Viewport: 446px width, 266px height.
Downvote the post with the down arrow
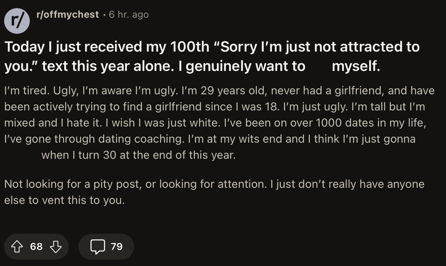tap(56, 246)
